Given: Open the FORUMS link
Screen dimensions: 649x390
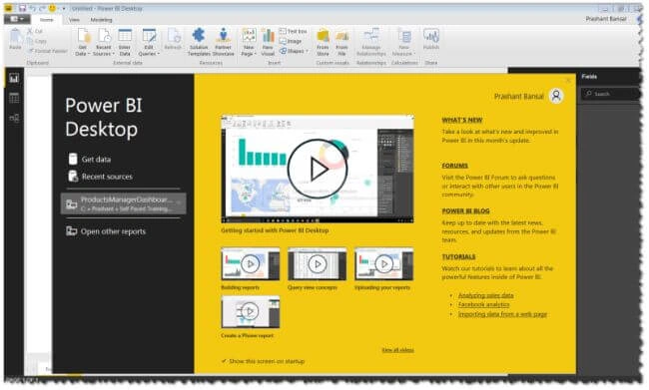Looking at the screenshot, I should tap(455, 166).
